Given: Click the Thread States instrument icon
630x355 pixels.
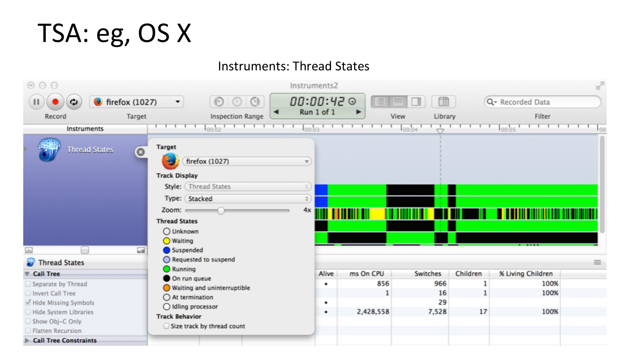Looking at the screenshot, I should coord(49,150).
